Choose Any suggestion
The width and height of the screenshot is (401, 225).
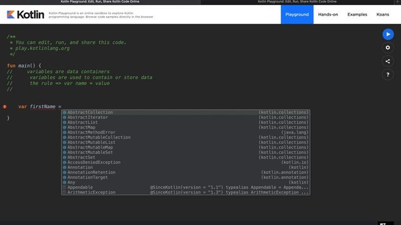185,182
